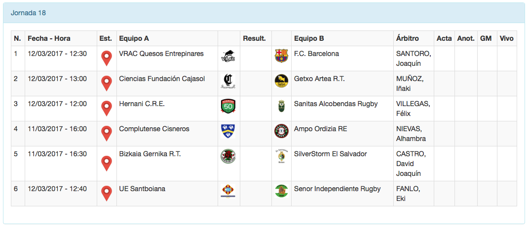Open the stadium pin for UE Santboiana
Screen dimensions: 529x227
[106, 193]
